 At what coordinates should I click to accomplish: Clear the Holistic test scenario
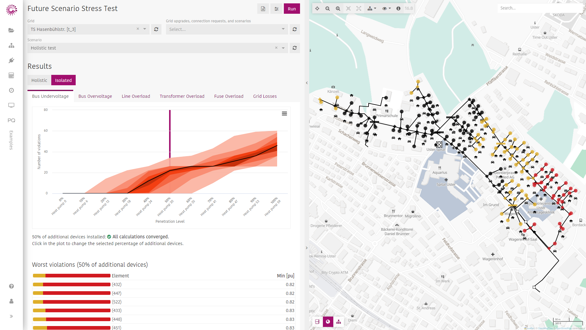(276, 48)
